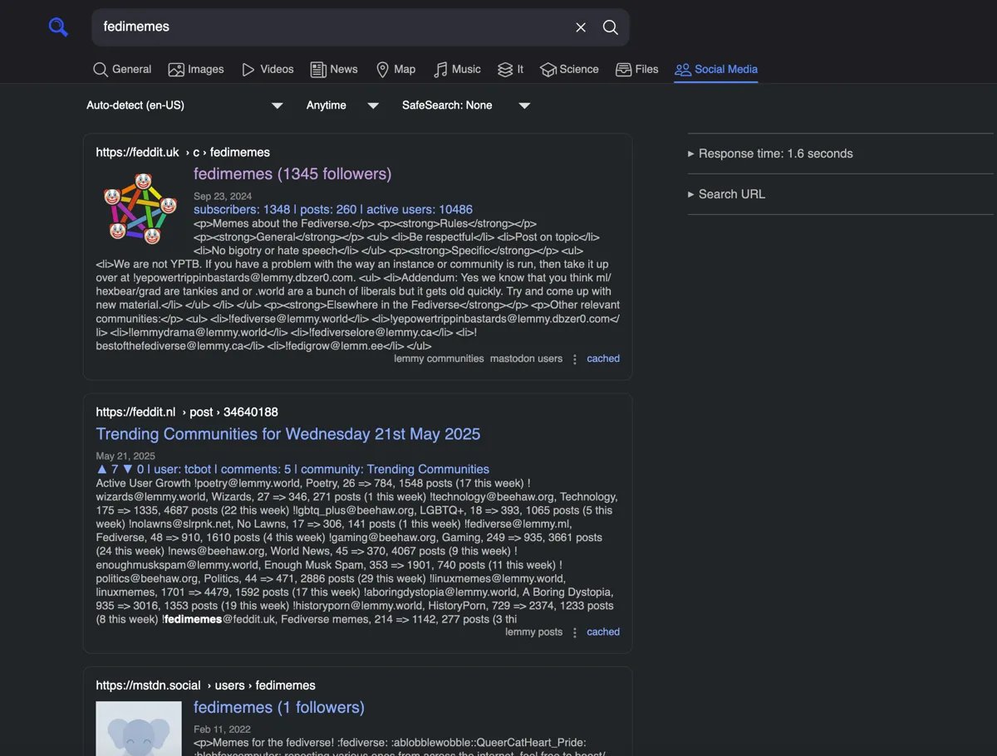Click the 'Feb 11, 2022' date text
Screen dimensions: 997x756
point(221,730)
